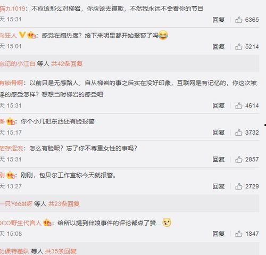Reply to the comment posted at 15:01

click(219, 47)
